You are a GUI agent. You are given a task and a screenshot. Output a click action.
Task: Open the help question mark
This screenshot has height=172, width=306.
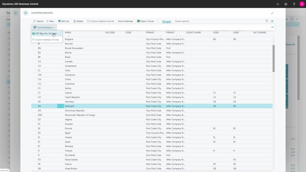[x=294, y=4]
